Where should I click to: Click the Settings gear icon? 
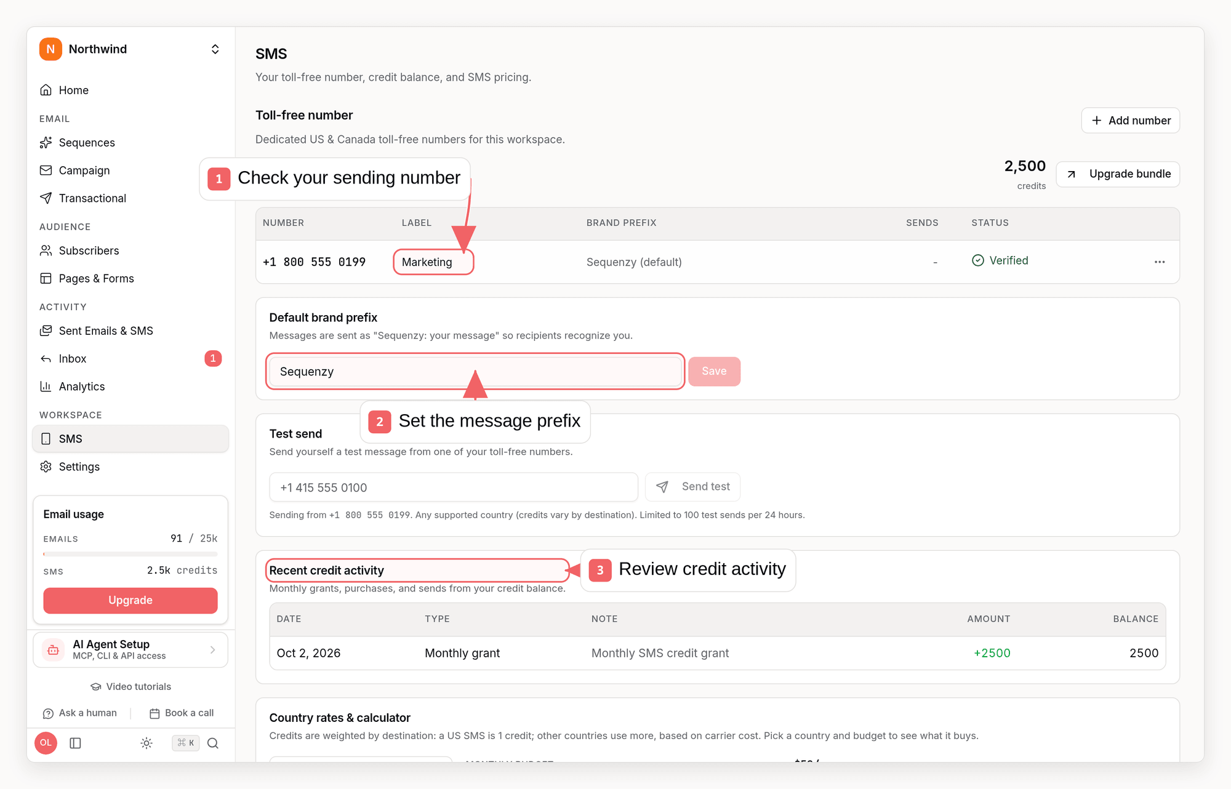tap(46, 467)
